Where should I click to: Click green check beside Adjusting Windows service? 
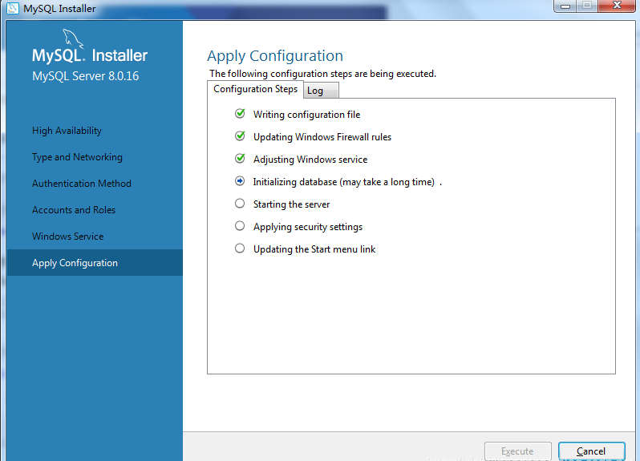coord(240,158)
